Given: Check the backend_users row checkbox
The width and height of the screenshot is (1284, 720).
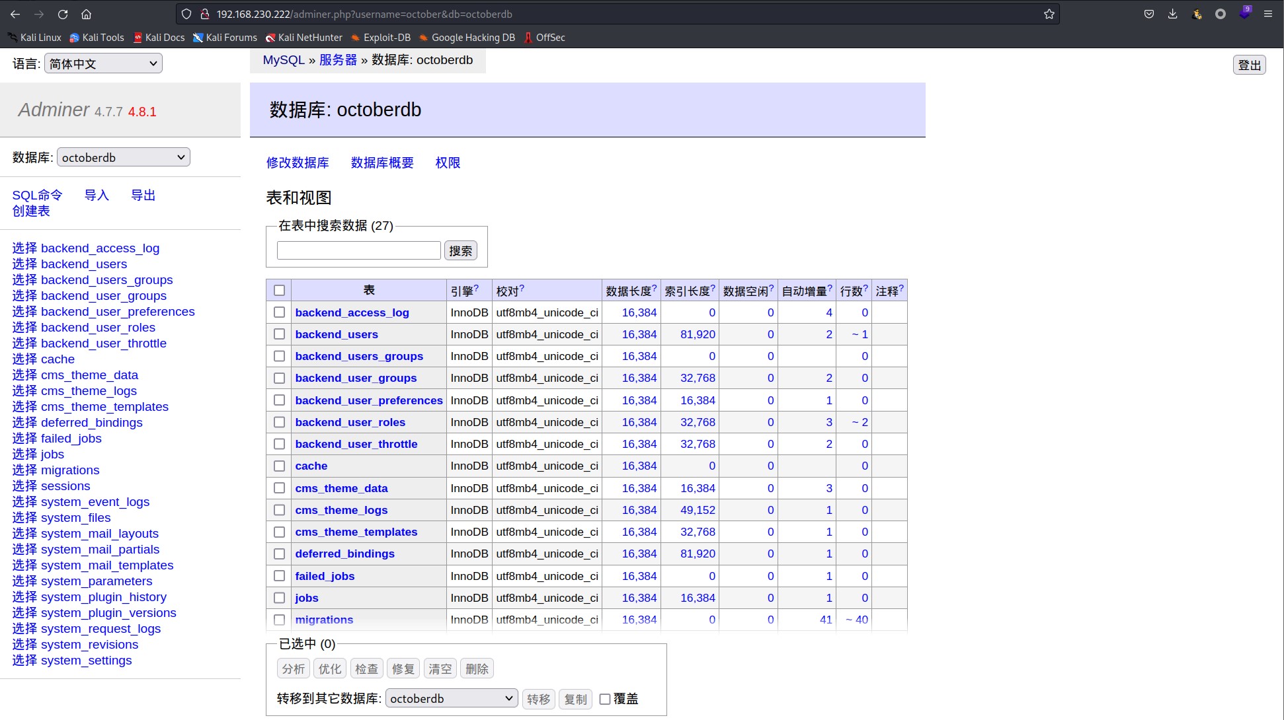Looking at the screenshot, I should point(279,334).
